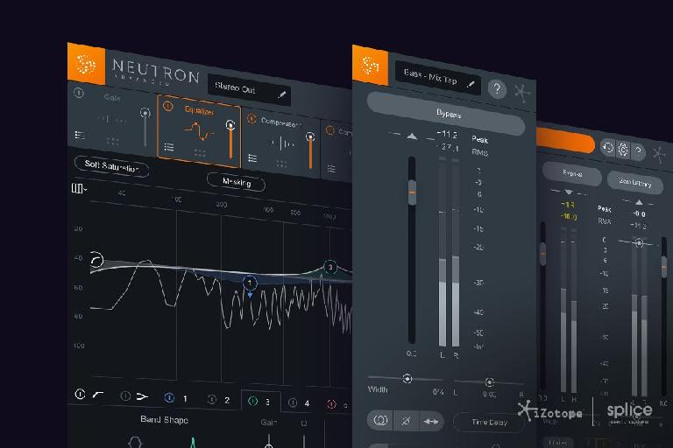Click the Width slider handle
This screenshot has width=673, height=448.
click(x=407, y=379)
